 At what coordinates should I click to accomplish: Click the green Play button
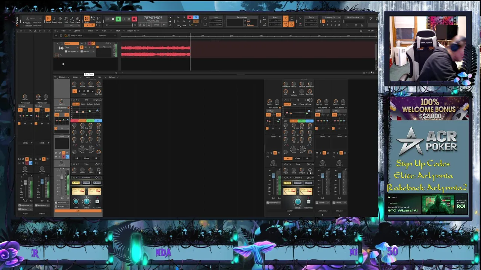click(x=118, y=19)
